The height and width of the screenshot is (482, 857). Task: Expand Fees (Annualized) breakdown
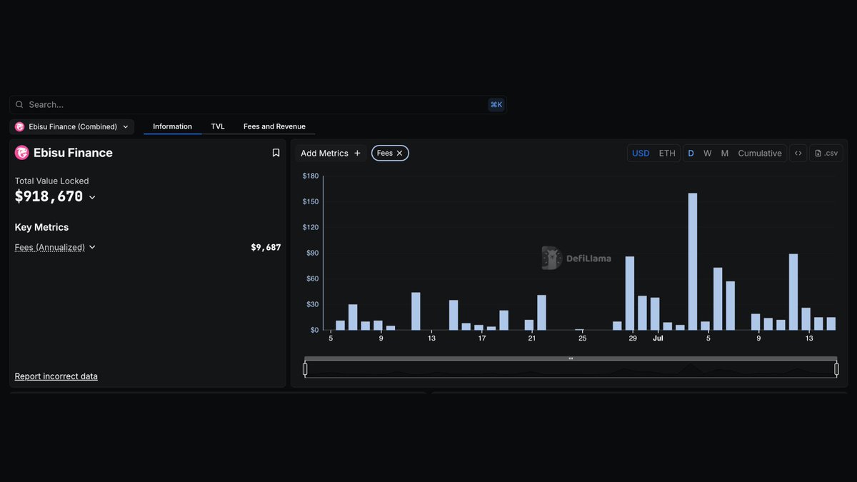[92, 247]
